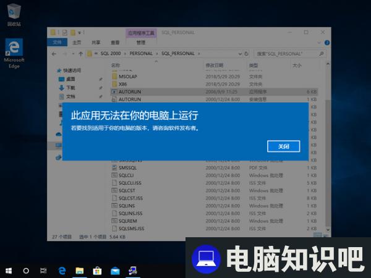Select the SQLCST batch file
371x278 pixels.
coord(214,190)
